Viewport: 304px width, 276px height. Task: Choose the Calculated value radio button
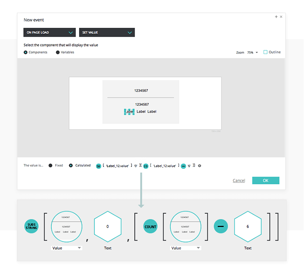71,166
